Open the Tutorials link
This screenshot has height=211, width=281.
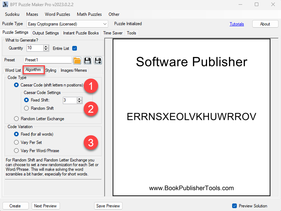236,24
